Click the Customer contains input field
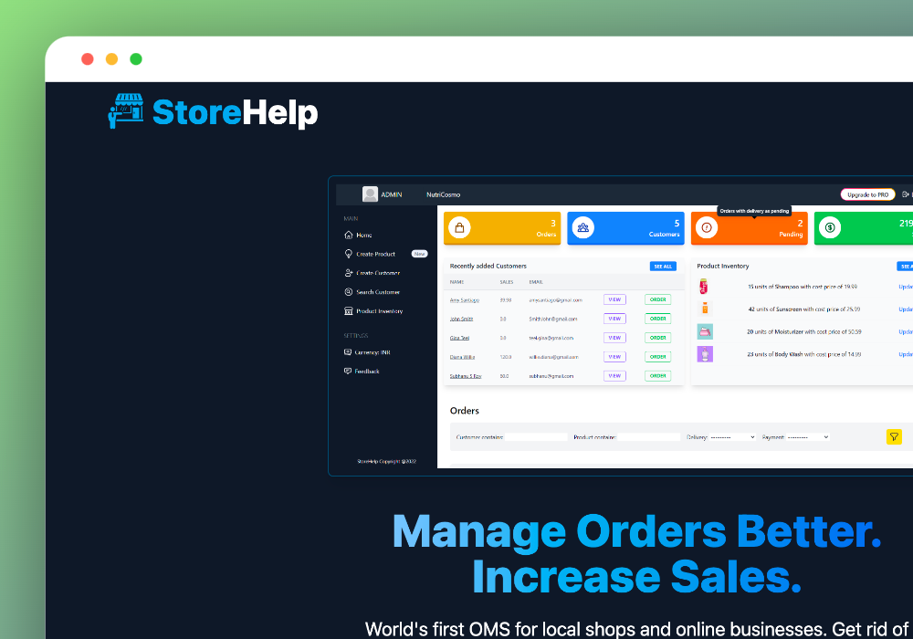The height and width of the screenshot is (639, 913). 537,438
